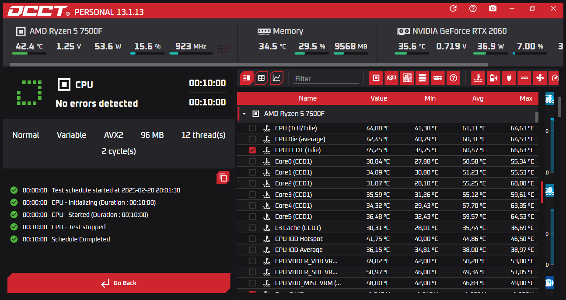Click the '2 cycle(s)' test parameter text
Viewport: 566px width, 300px height.
click(x=119, y=151)
